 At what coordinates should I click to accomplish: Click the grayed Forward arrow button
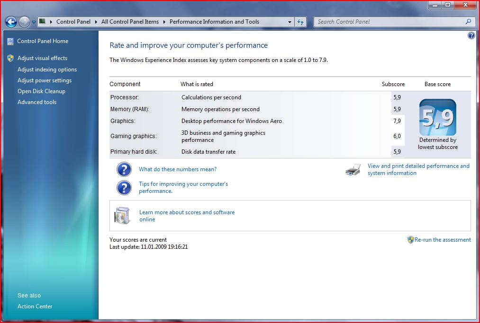(24, 22)
